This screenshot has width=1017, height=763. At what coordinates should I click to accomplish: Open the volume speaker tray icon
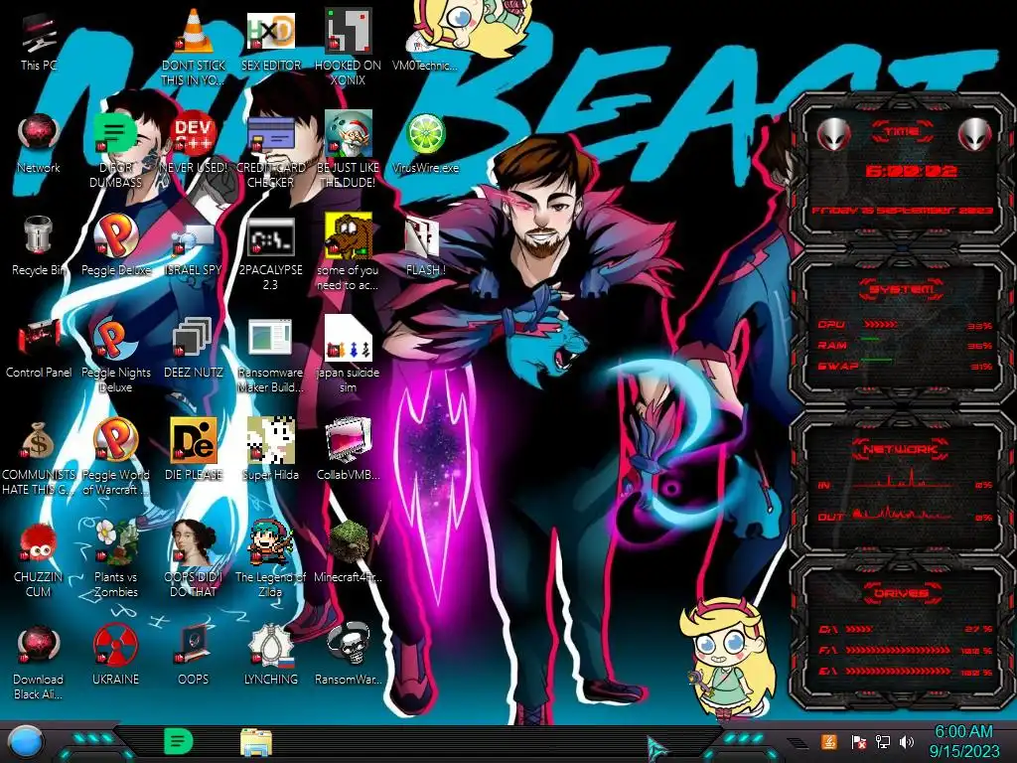coord(907,741)
